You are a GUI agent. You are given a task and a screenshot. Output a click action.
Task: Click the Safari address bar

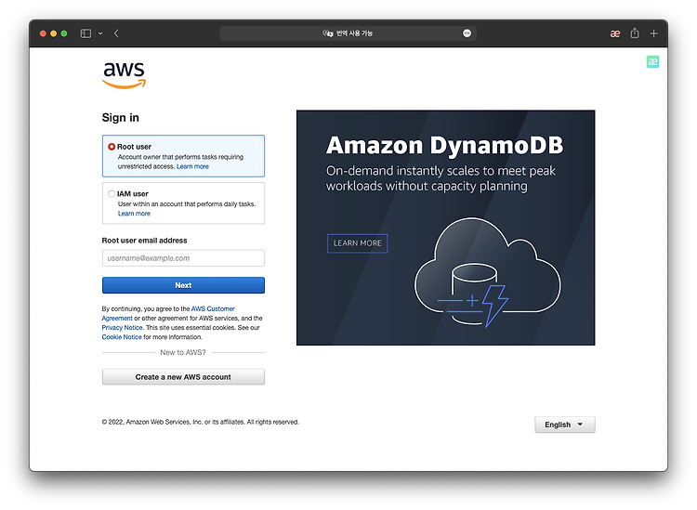tap(348, 33)
